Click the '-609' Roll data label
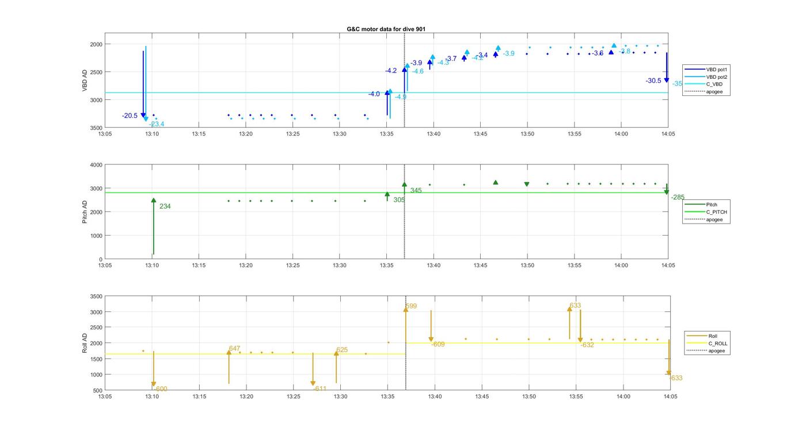Screen dimensions: 806x439 click(438, 345)
